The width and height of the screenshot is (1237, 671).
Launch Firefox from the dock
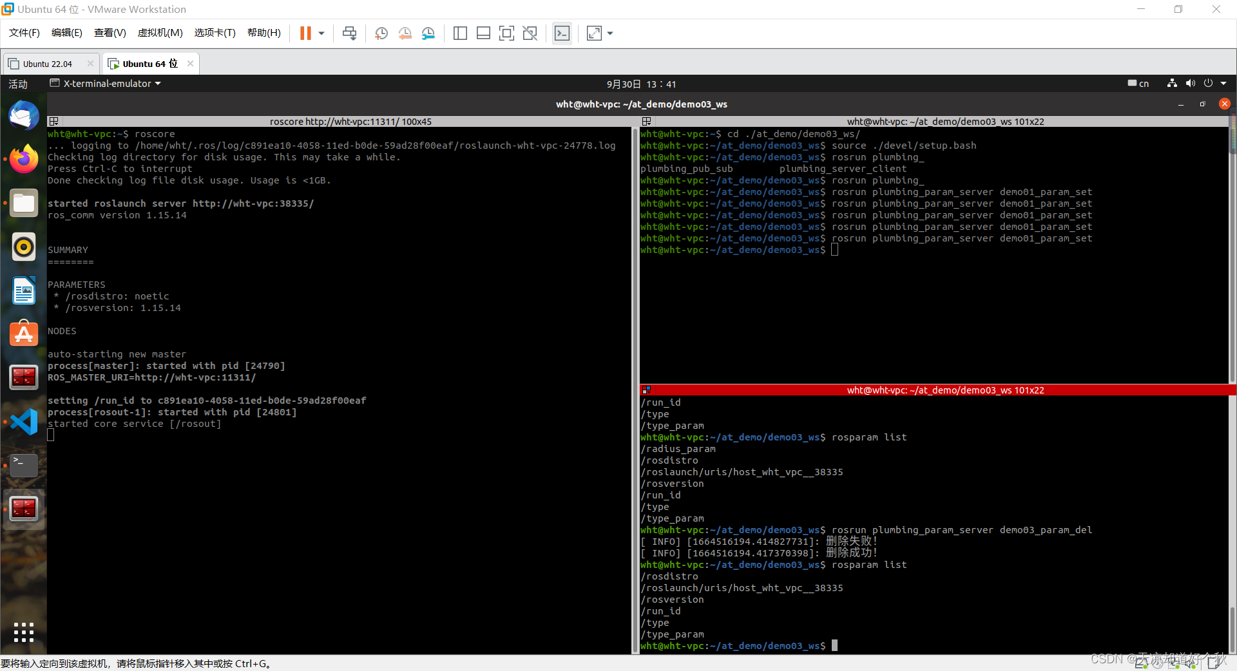click(24, 159)
